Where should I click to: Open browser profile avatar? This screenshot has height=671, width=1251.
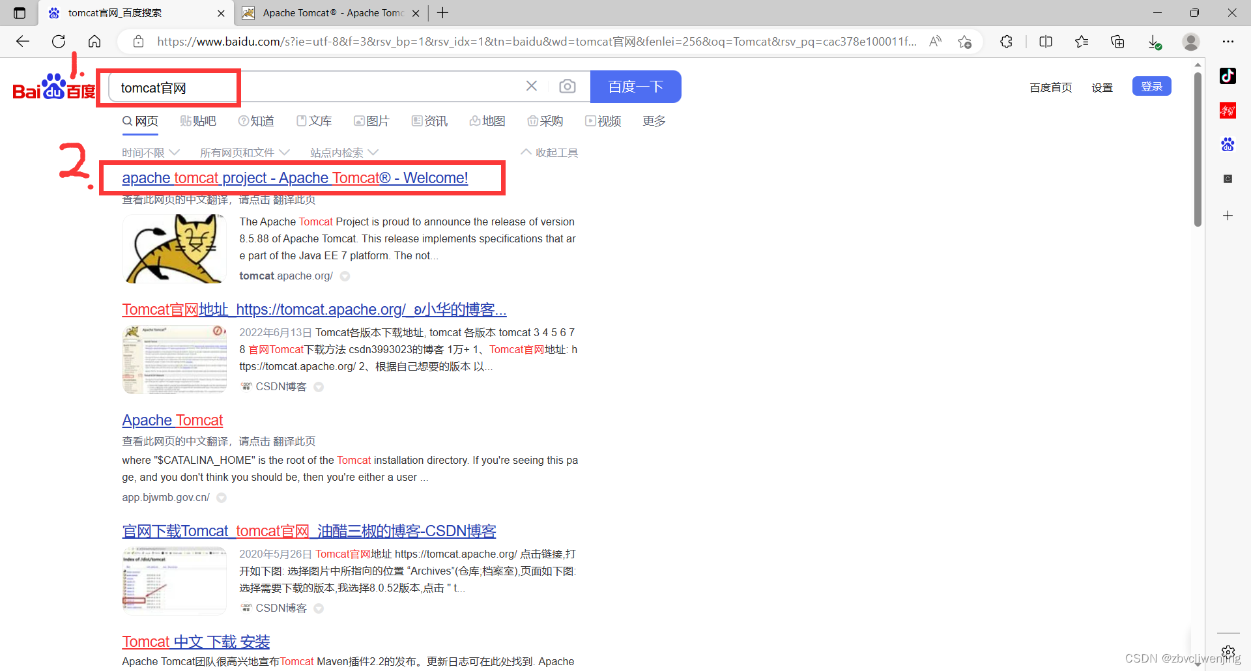pyautogui.click(x=1191, y=42)
